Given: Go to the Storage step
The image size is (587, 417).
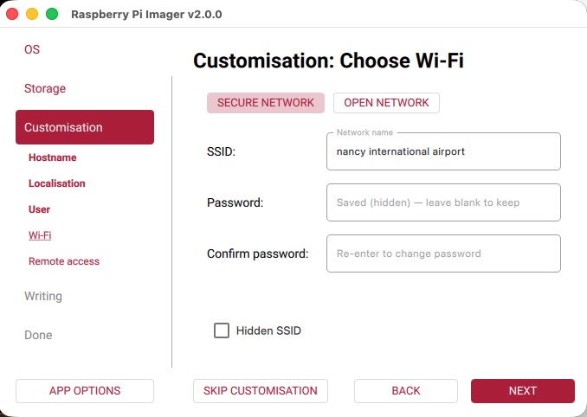Looking at the screenshot, I should coord(45,88).
